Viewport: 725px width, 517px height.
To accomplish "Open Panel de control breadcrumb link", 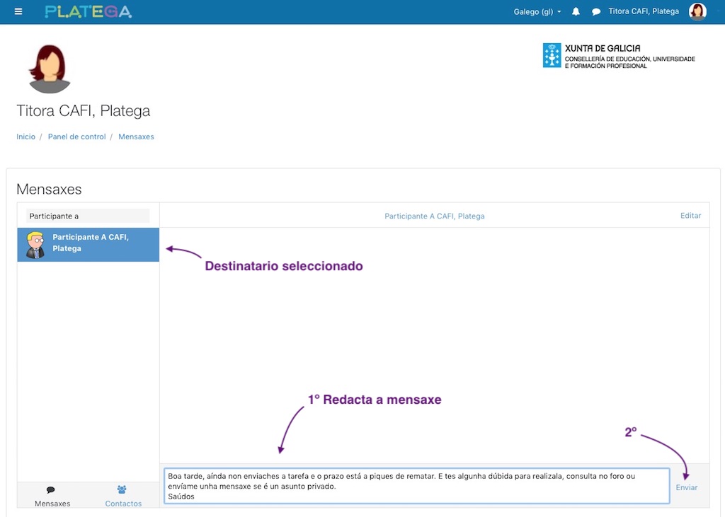I will [x=76, y=136].
